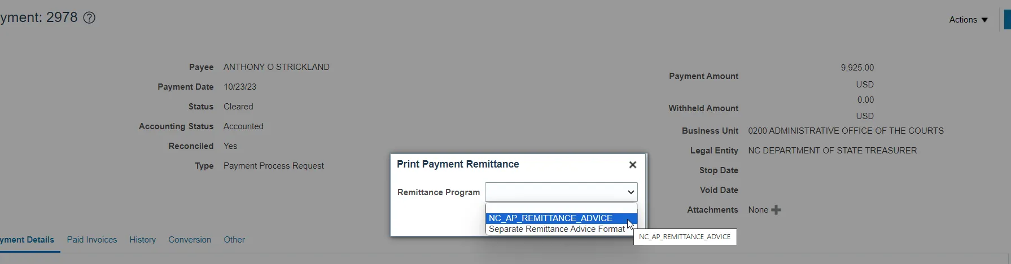Image resolution: width=1011 pixels, height=264 pixels.
Task: Click the 10/23/23 payment date value
Action: (240, 87)
